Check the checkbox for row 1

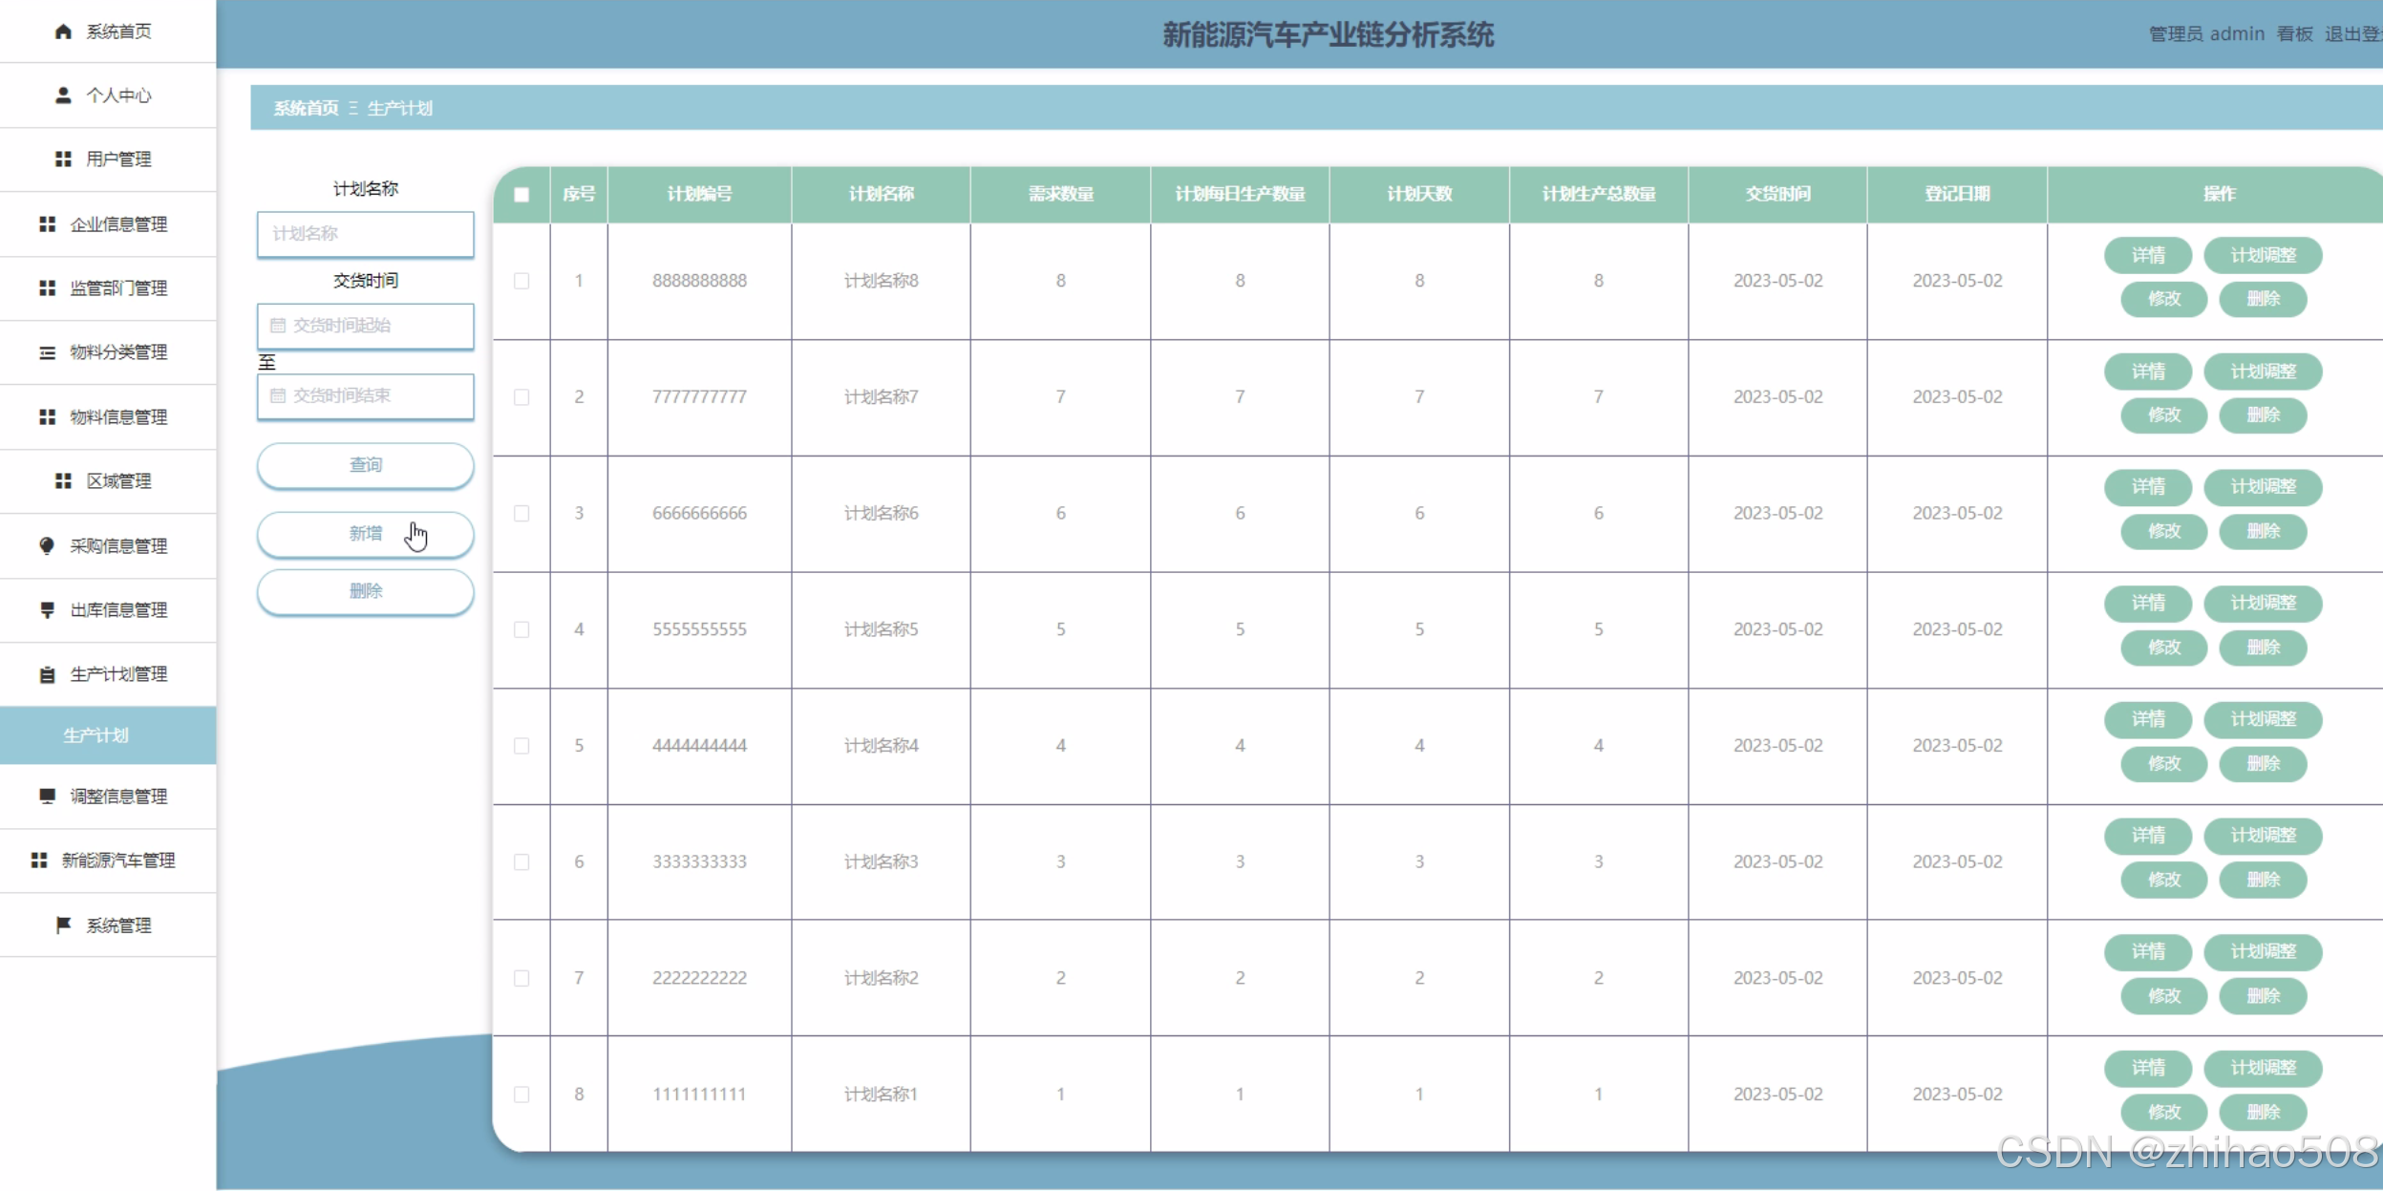coord(521,281)
